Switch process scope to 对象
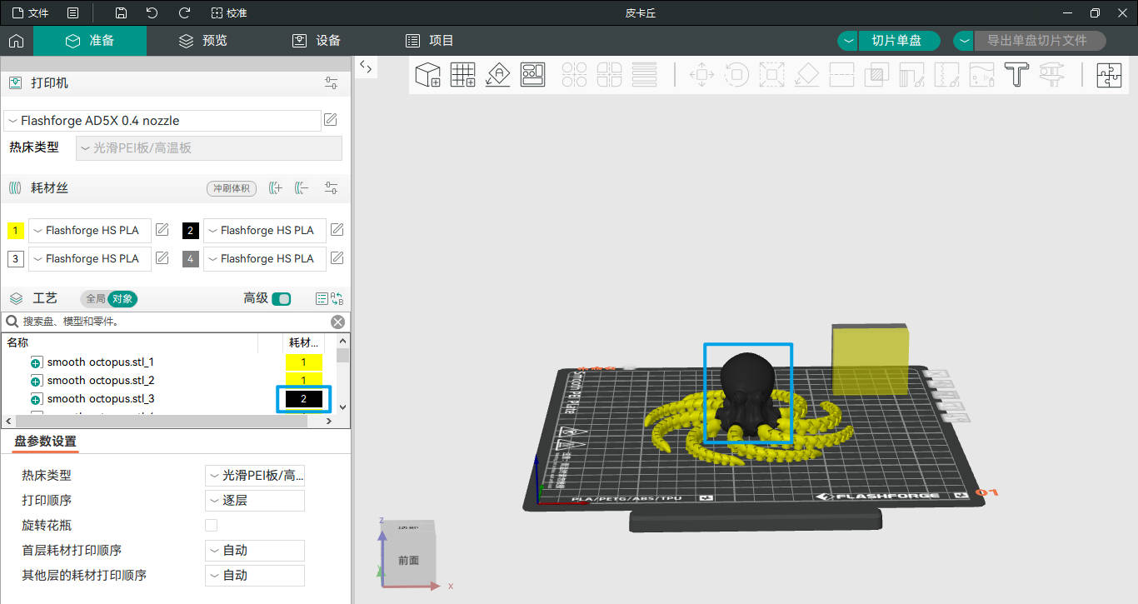This screenshot has width=1138, height=604. pos(122,298)
